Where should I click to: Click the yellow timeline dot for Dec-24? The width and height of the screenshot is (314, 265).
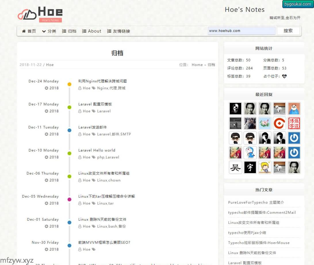pos(69,84)
